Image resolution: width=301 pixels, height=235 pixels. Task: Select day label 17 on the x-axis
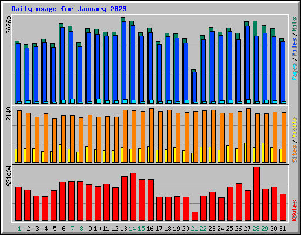pos(159,229)
